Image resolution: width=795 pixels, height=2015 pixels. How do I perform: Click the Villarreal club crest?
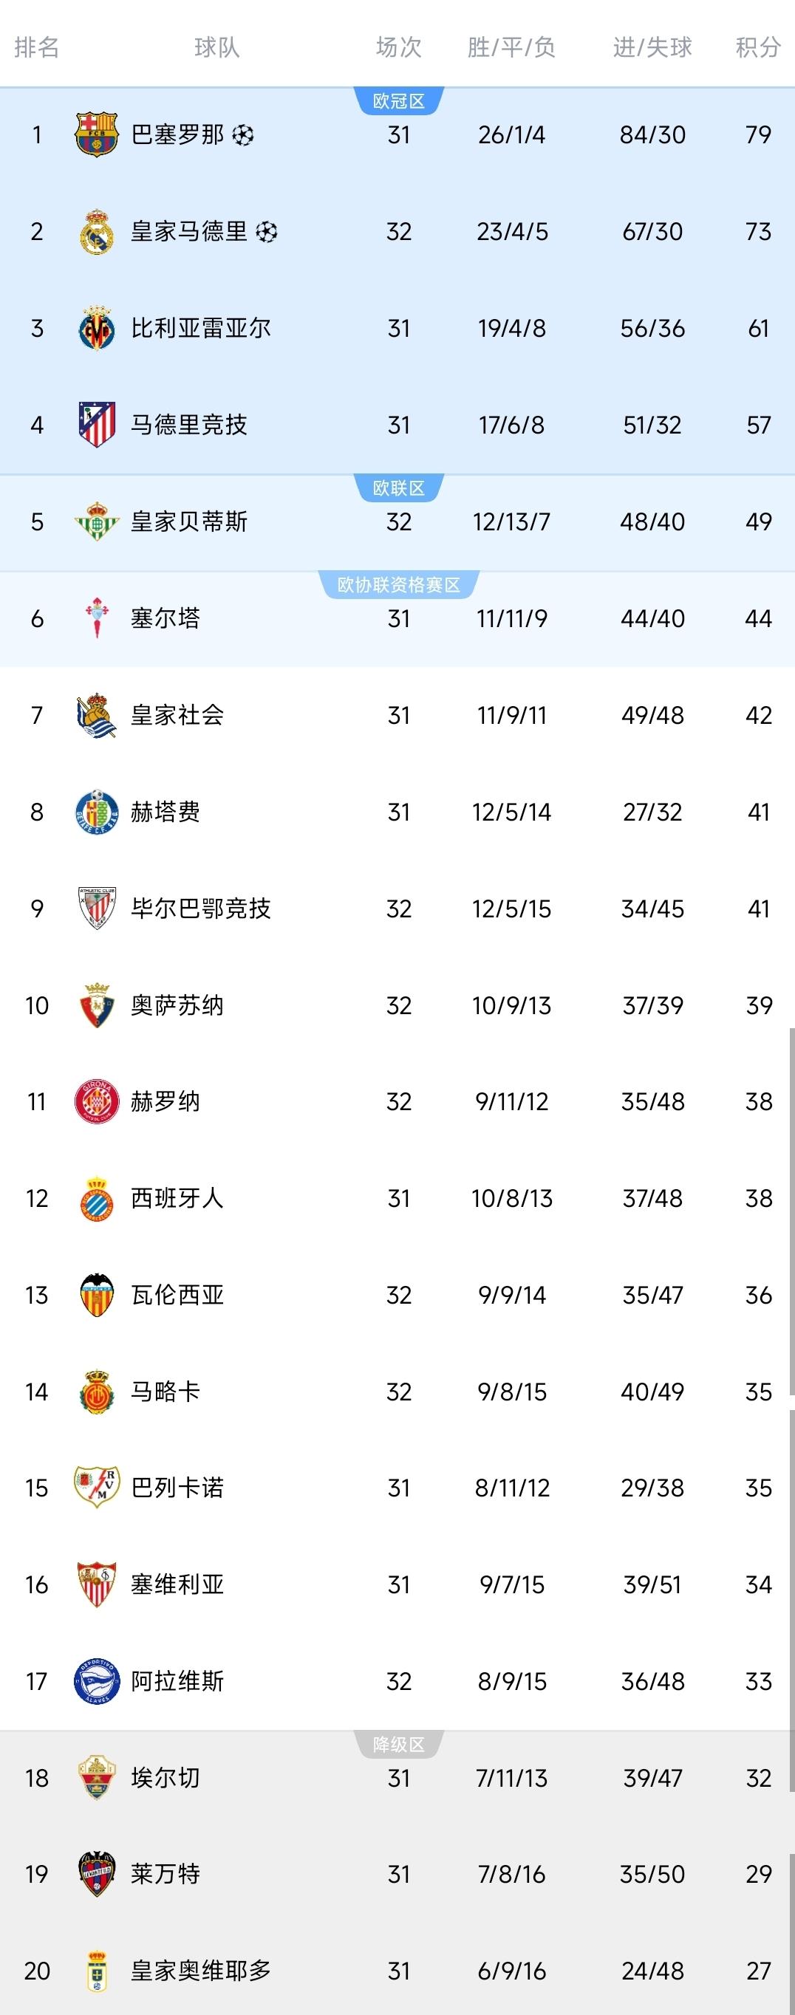pos(96,329)
